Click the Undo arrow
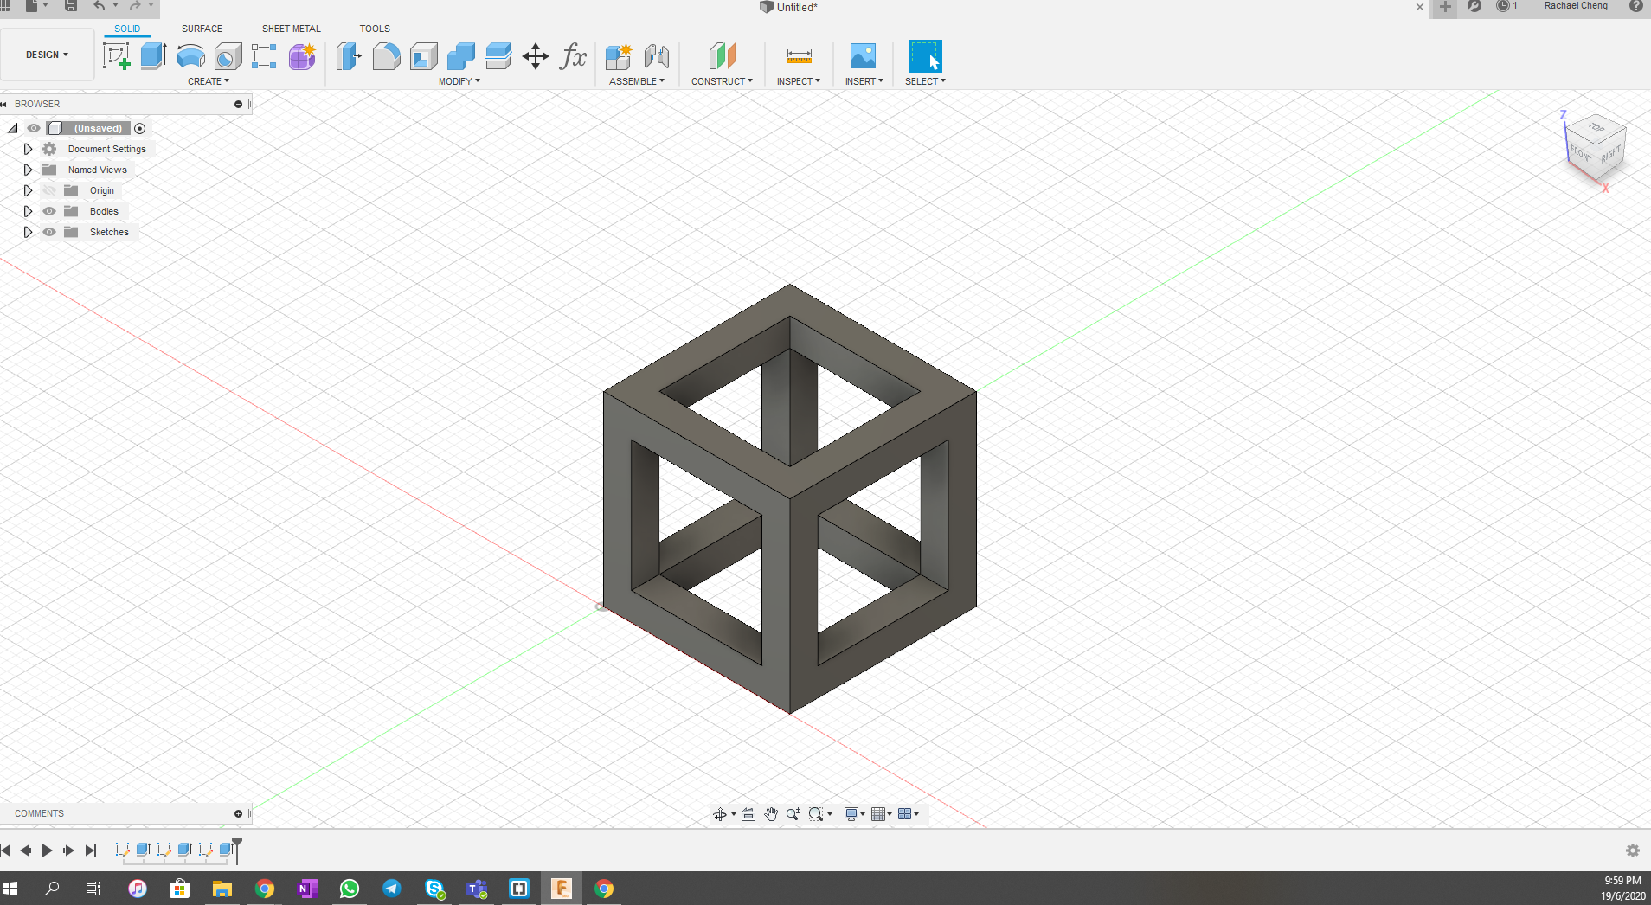This screenshot has height=905, width=1651. pos(100,6)
